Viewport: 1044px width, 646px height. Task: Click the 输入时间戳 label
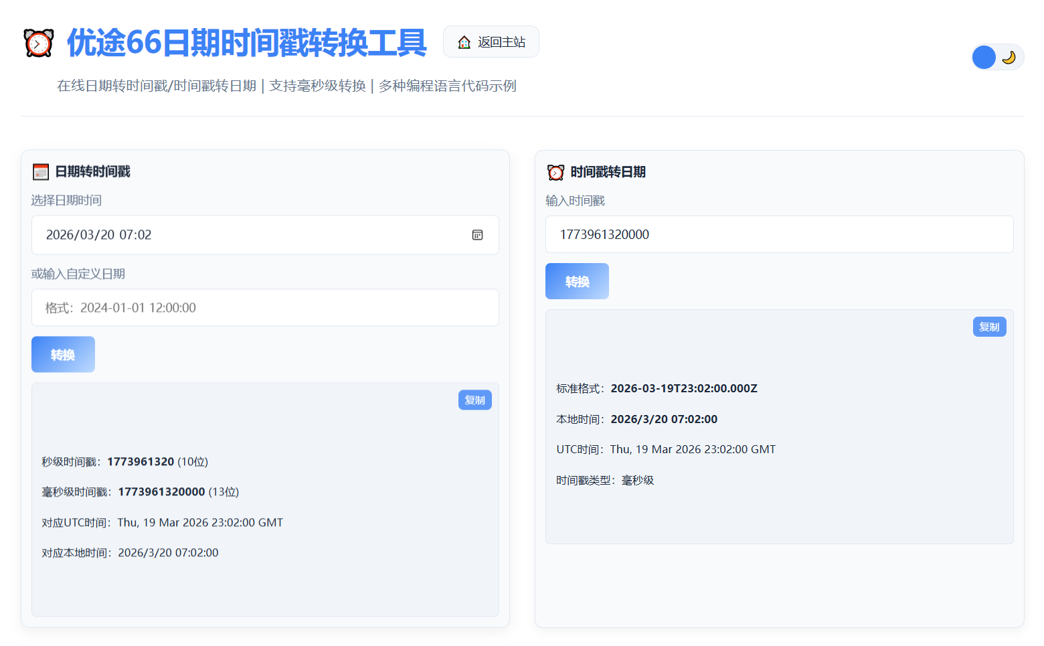[575, 201]
